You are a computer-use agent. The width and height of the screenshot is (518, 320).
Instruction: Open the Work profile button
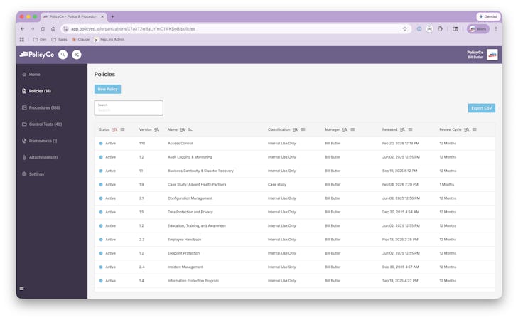coord(478,29)
